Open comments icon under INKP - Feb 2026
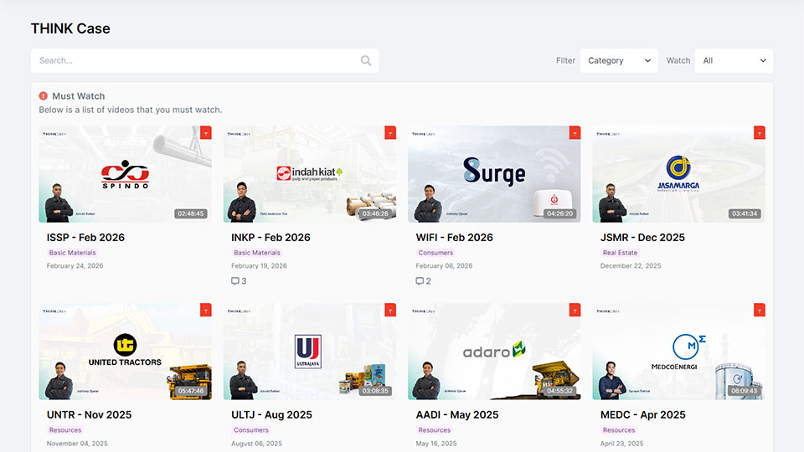The width and height of the screenshot is (804, 452). (x=235, y=281)
